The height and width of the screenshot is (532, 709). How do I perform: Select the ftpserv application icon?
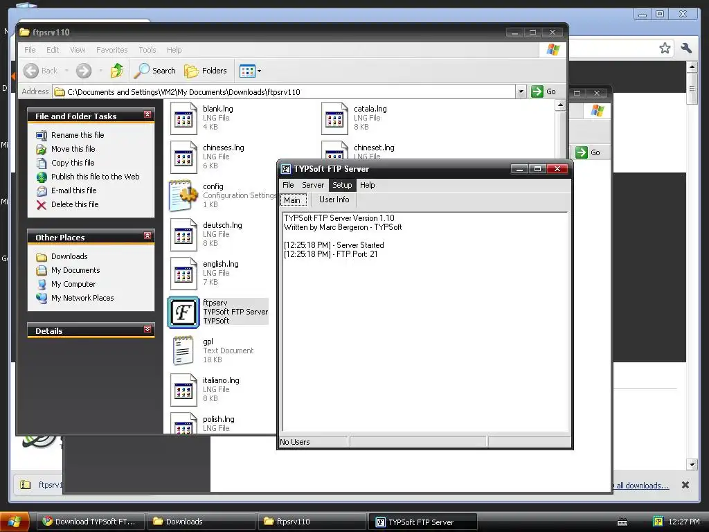tap(183, 312)
